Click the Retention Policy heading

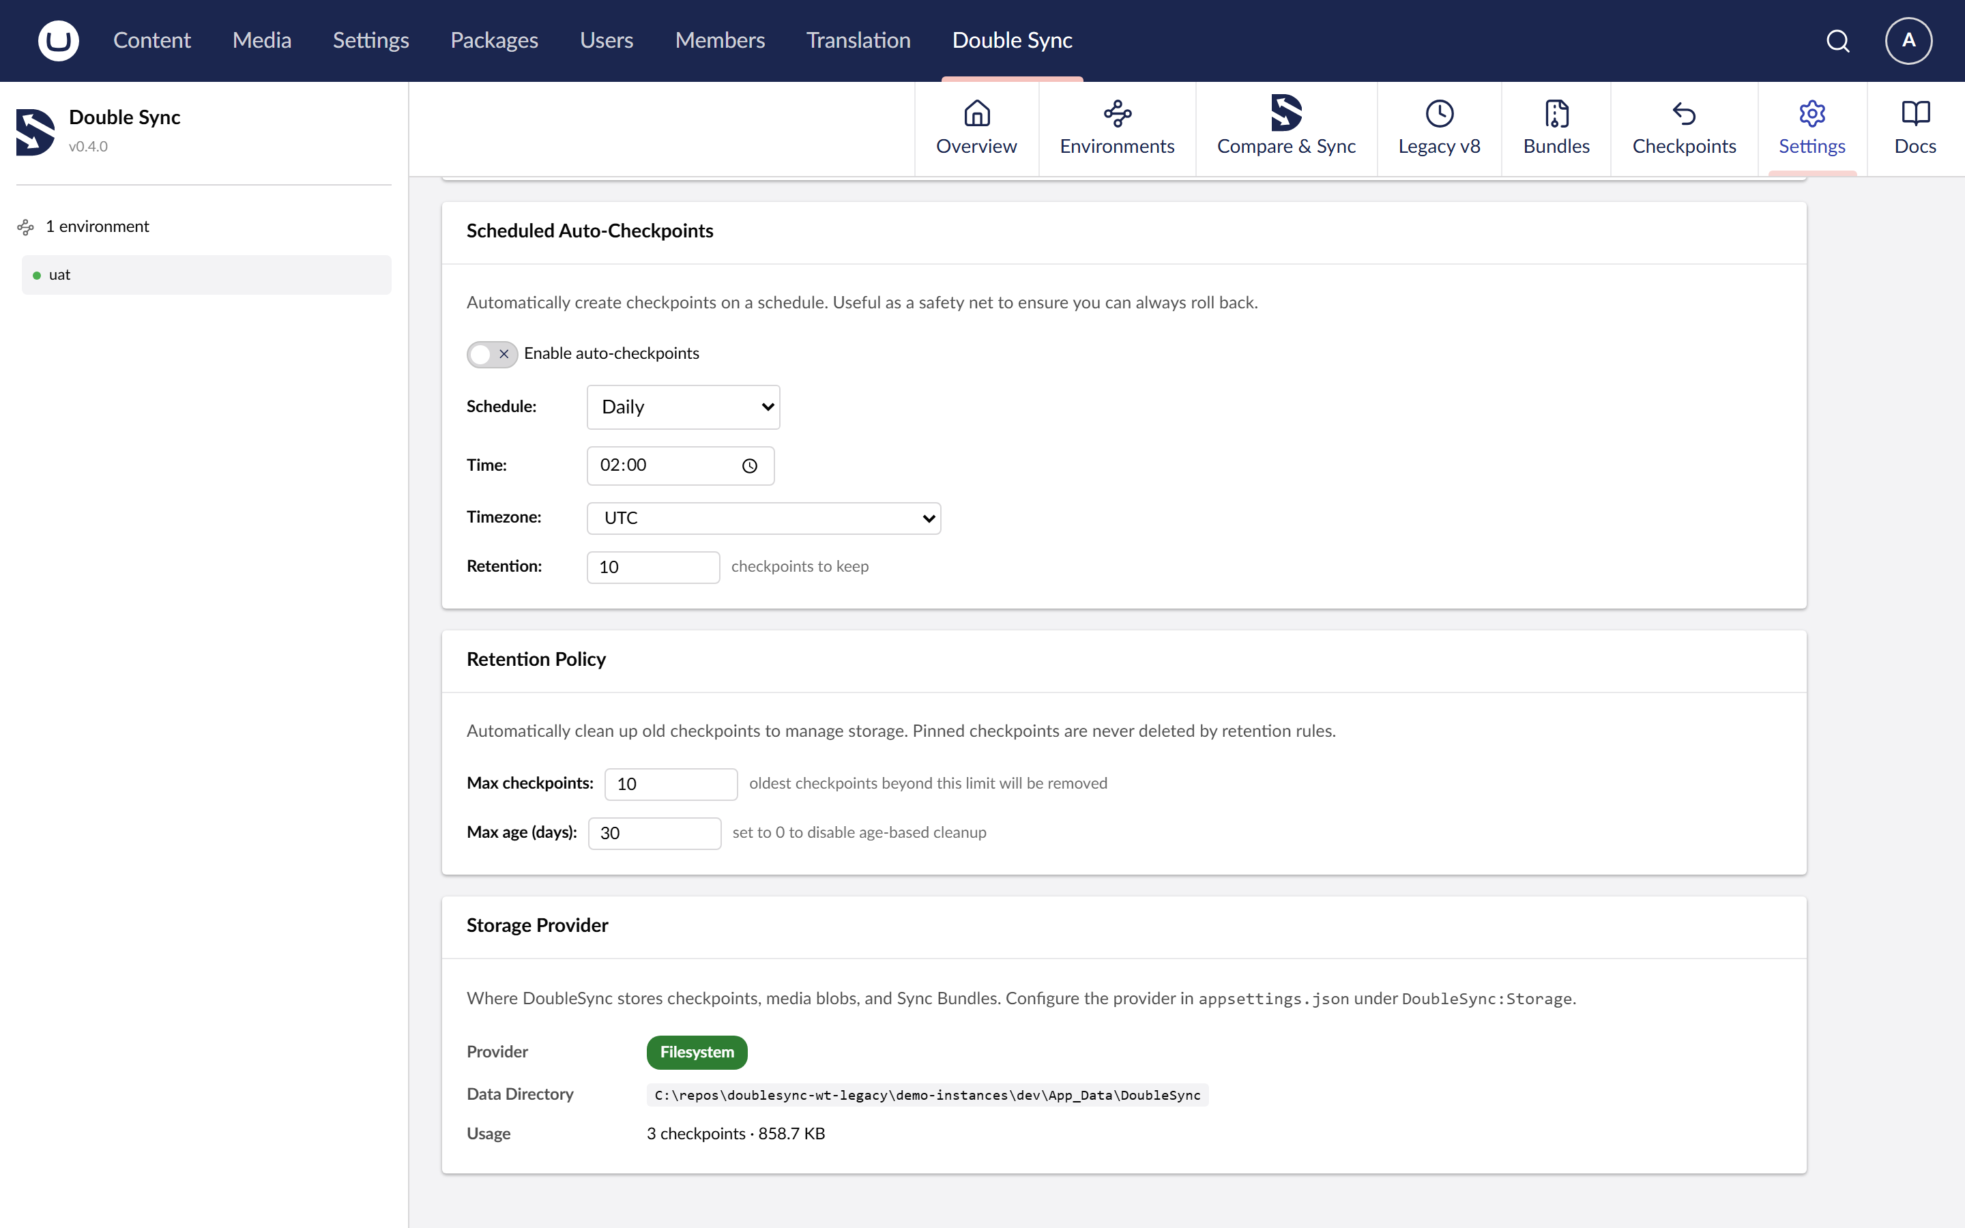click(x=536, y=660)
